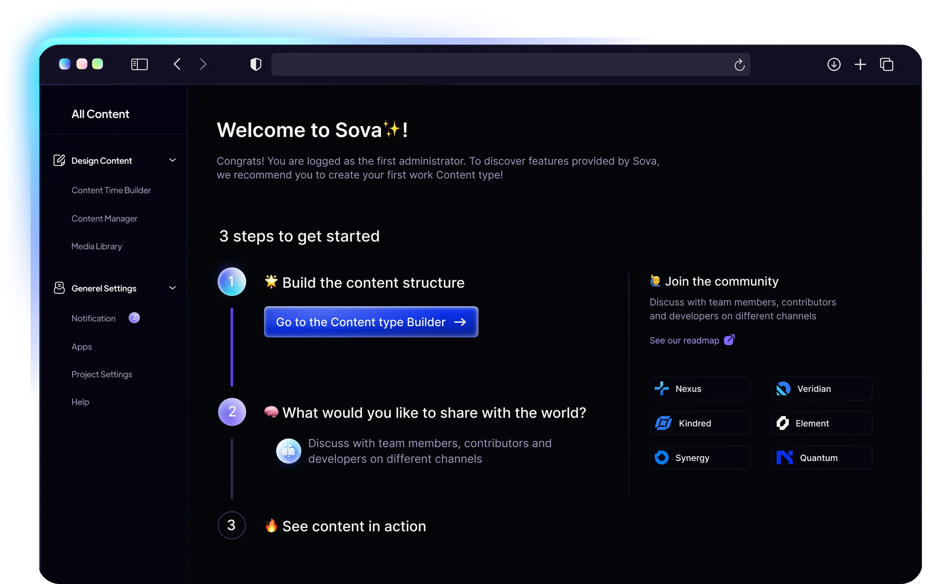Open downloads from the toolbar icon
936x584 pixels.
(x=834, y=64)
